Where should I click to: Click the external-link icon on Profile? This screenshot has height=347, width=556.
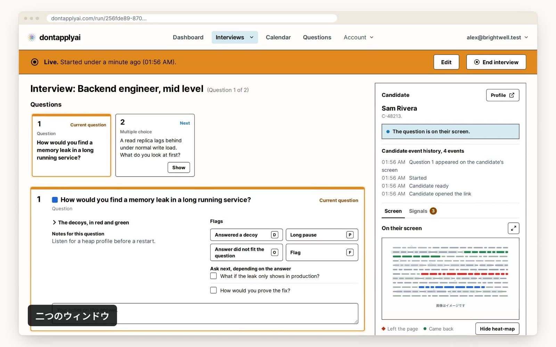click(x=512, y=95)
